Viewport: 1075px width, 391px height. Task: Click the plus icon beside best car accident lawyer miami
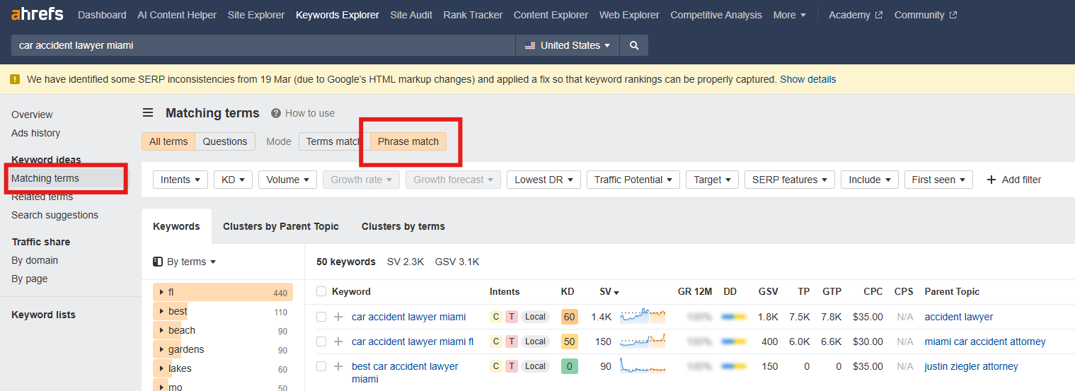pyautogui.click(x=338, y=366)
